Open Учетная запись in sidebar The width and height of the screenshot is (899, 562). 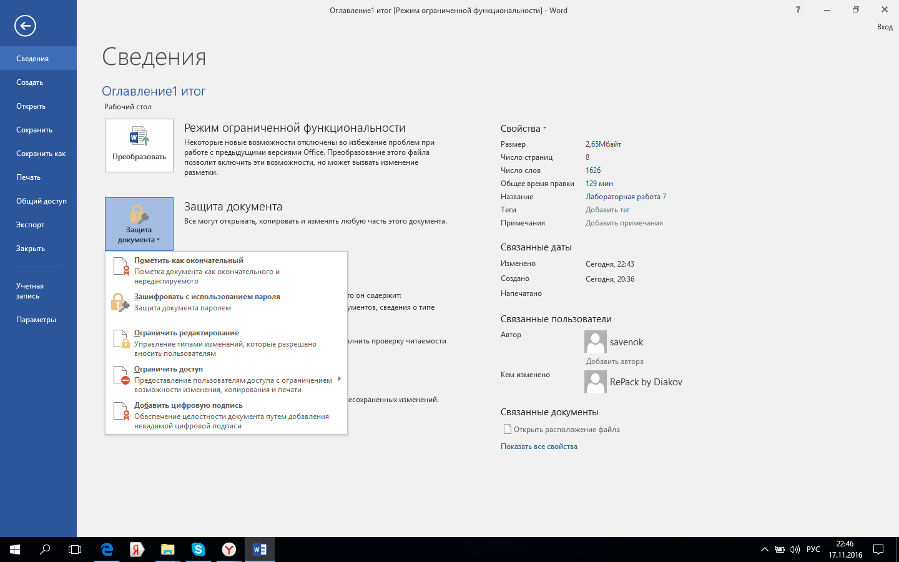click(x=38, y=290)
